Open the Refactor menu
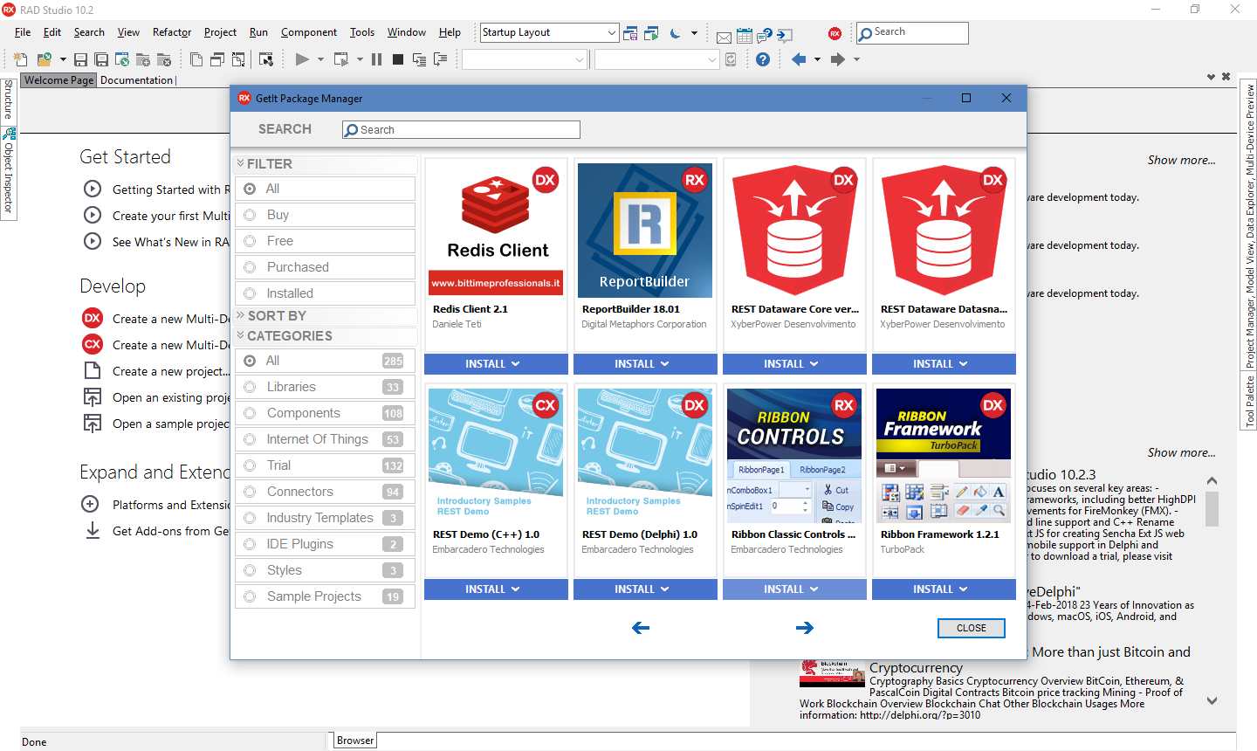 172,32
